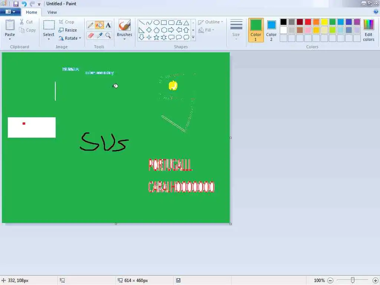Choose the Five-point star shape
This screenshot has width=380, height=285.
(157, 37)
